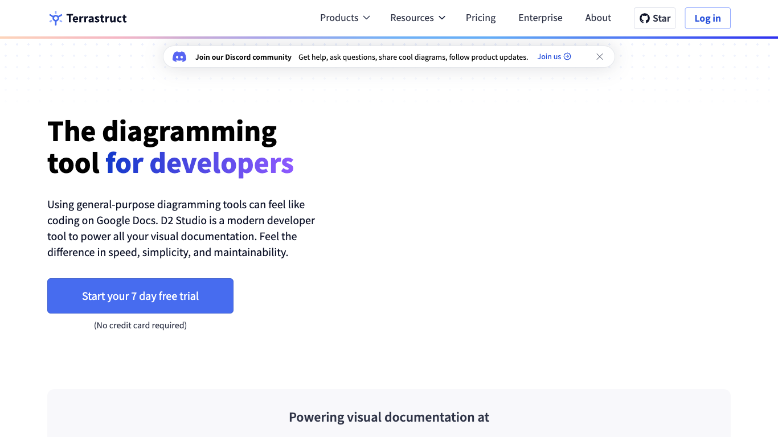Click '(No credit card required)' note
This screenshot has height=437, width=778.
140,325
